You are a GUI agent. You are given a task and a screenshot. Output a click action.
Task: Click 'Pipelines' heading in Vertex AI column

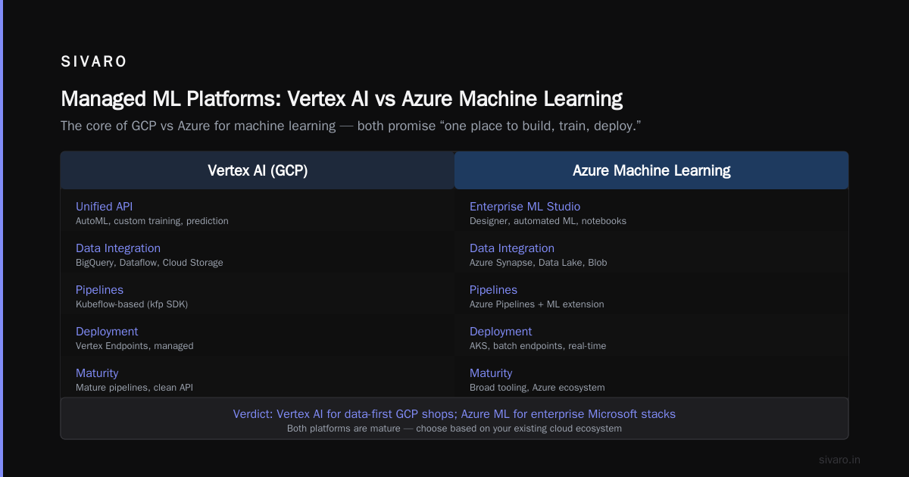(x=99, y=290)
